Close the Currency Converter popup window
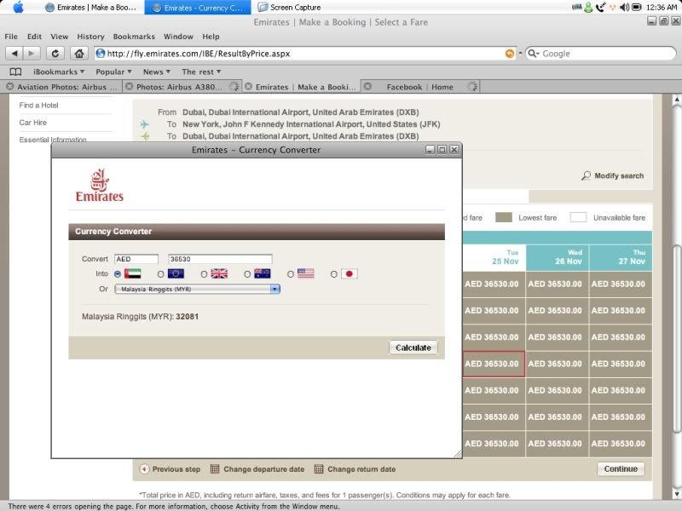 pyautogui.click(x=454, y=150)
